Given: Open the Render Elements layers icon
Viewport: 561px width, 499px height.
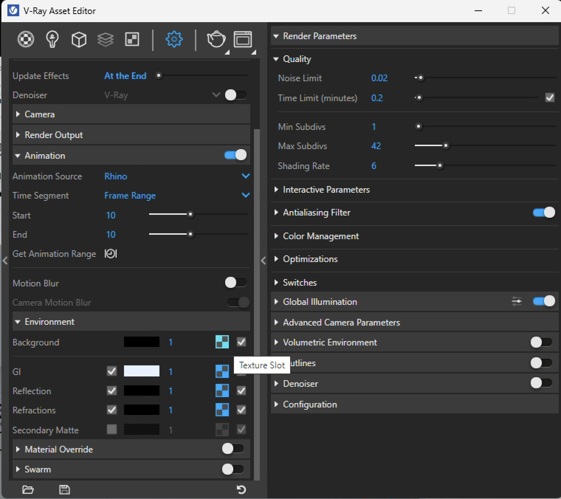Looking at the screenshot, I should (106, 39).
